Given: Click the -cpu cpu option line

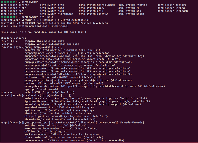Looking at the screenshot, I should (37, 92).
